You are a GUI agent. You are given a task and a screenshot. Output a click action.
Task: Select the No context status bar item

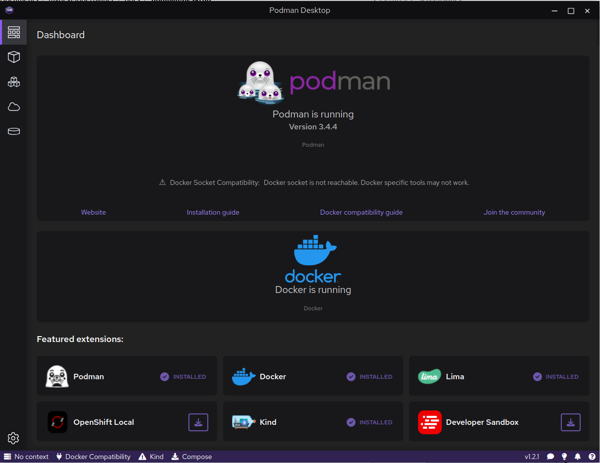(26, 456)
